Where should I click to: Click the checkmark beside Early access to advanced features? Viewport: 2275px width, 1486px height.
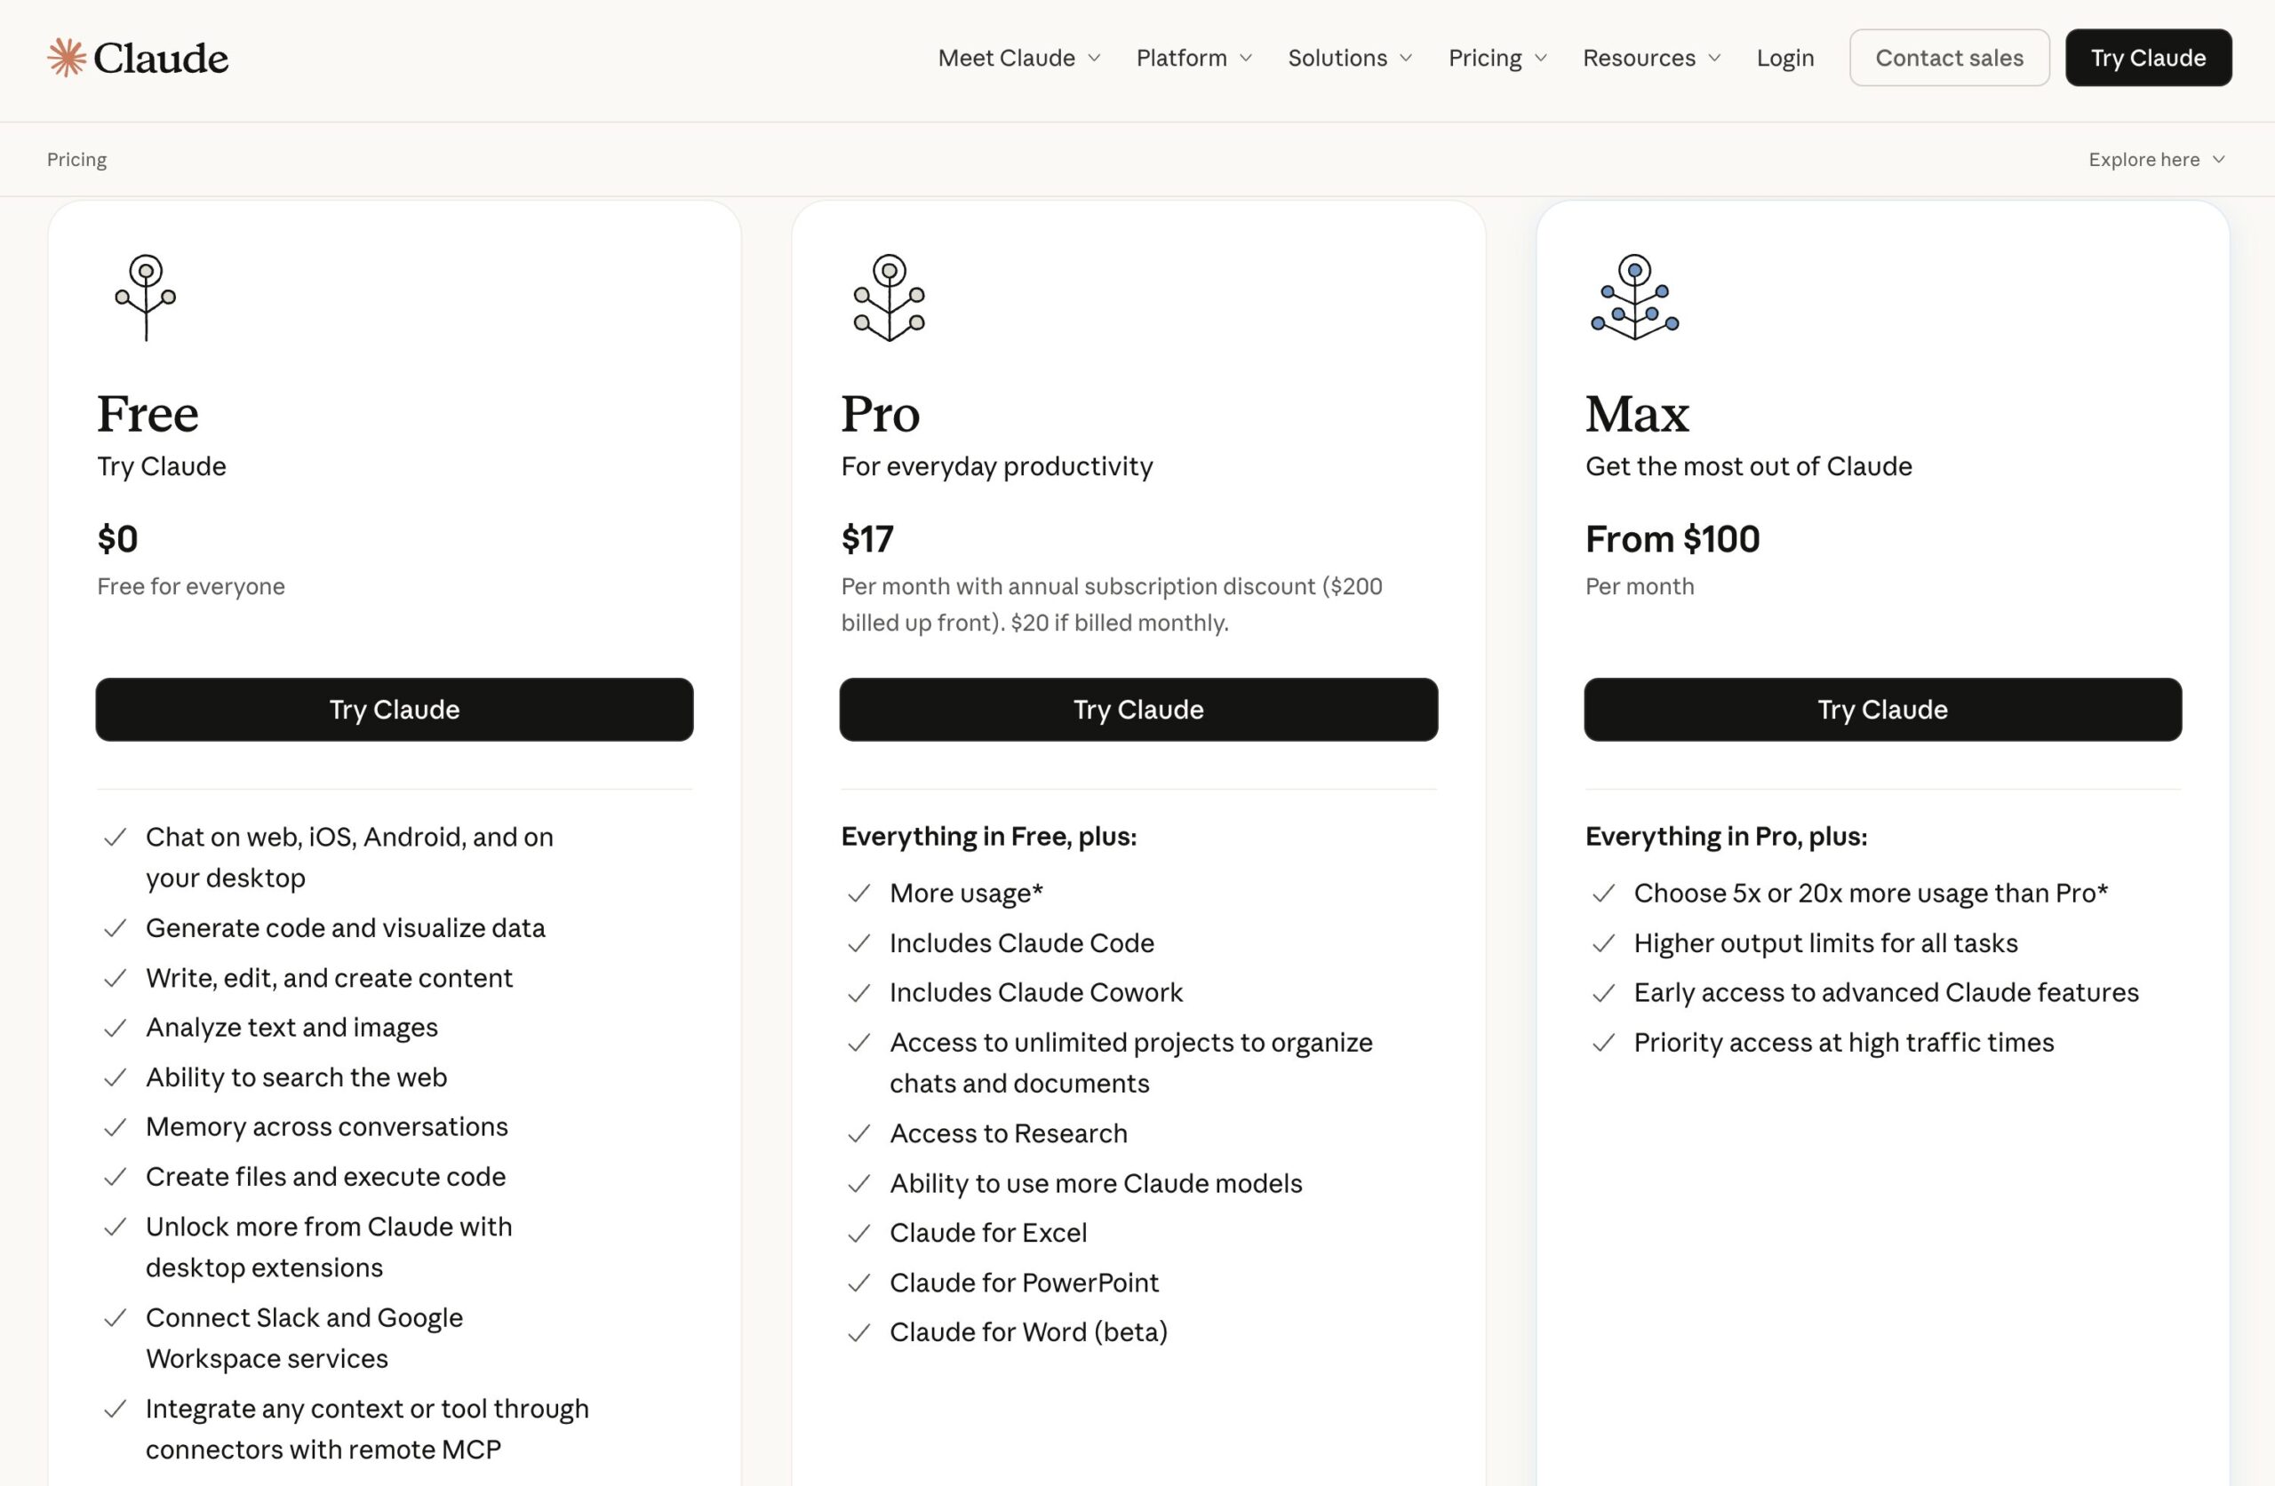[1603, 993]
